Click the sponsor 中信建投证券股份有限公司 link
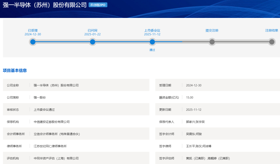The image size is (280, 164). [52, 121]
